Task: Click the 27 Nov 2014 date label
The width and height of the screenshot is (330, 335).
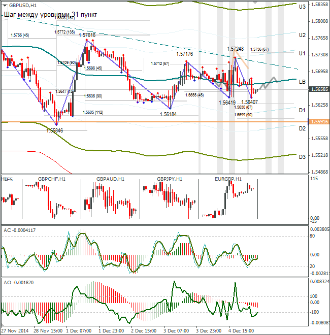Action: [15, 331]
